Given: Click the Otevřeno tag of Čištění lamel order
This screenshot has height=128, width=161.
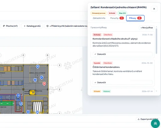Looking at the screenshot, I should (107, 63).
